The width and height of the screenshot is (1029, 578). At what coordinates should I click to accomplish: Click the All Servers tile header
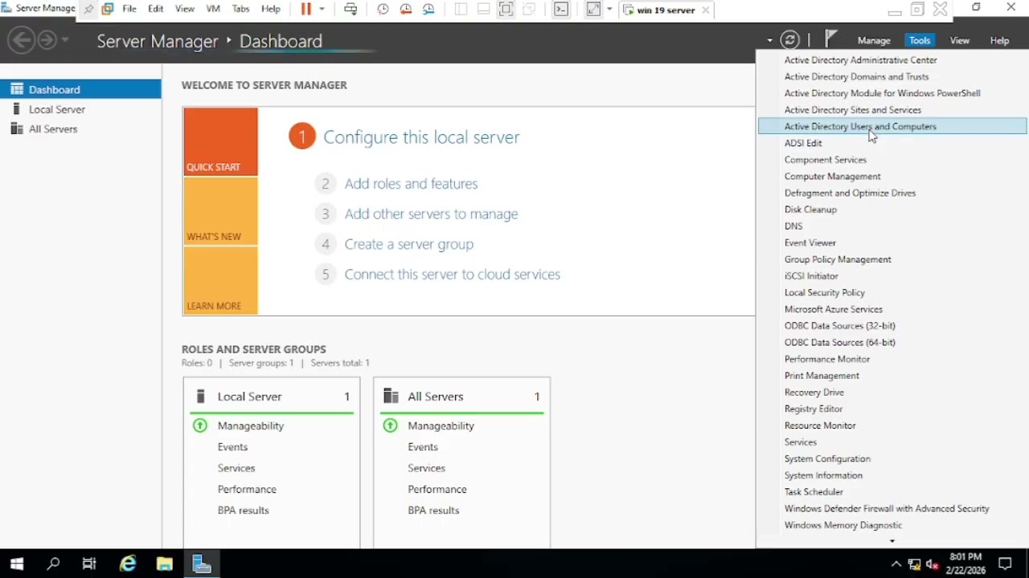462,397
